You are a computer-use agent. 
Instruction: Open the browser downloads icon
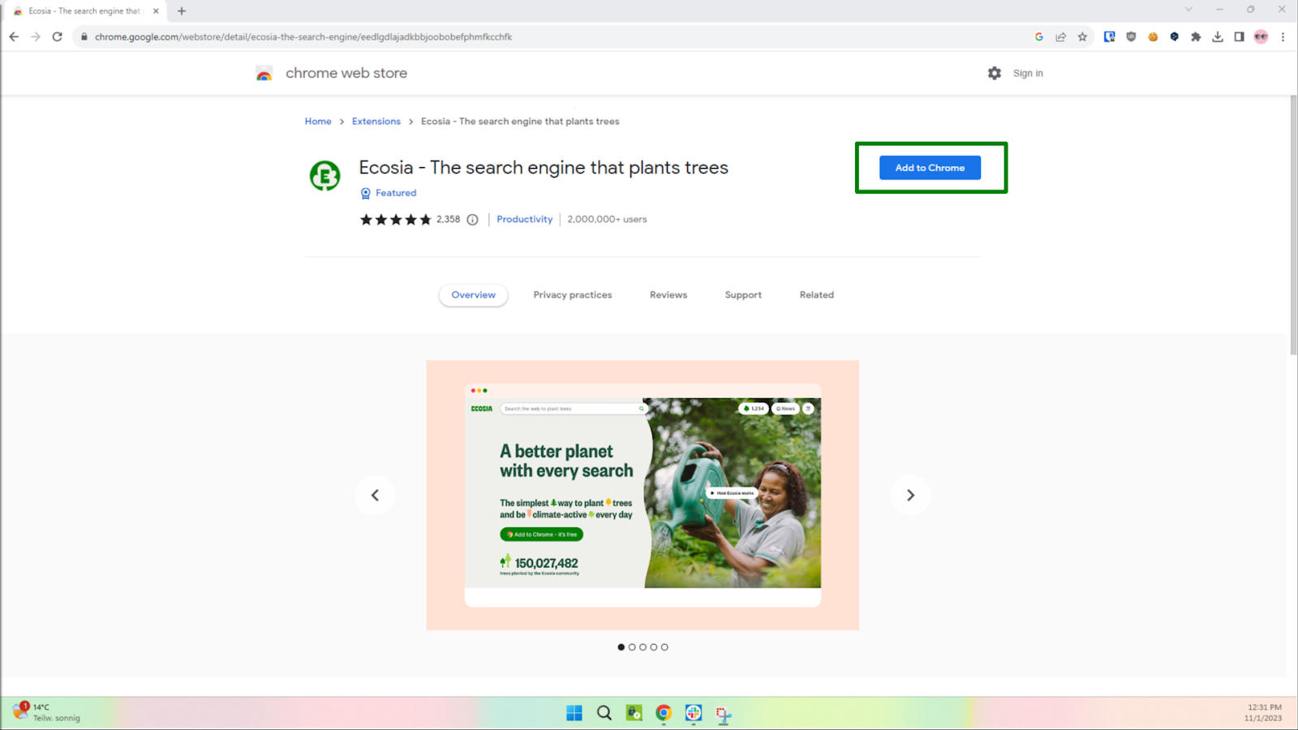[1218, 36]
